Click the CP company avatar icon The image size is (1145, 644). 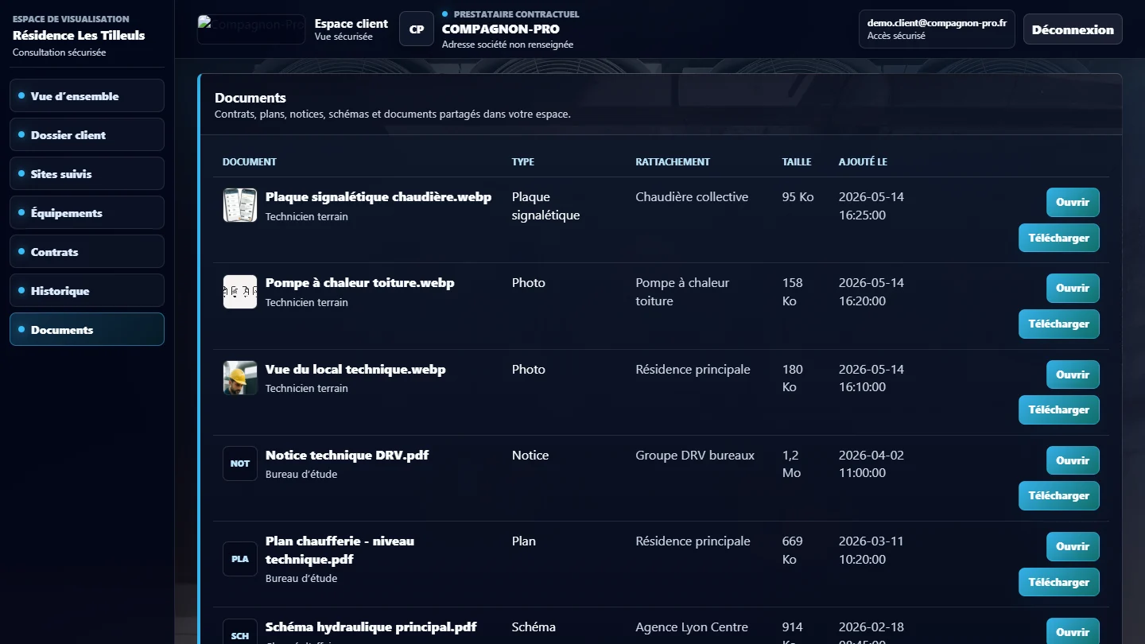417,29
